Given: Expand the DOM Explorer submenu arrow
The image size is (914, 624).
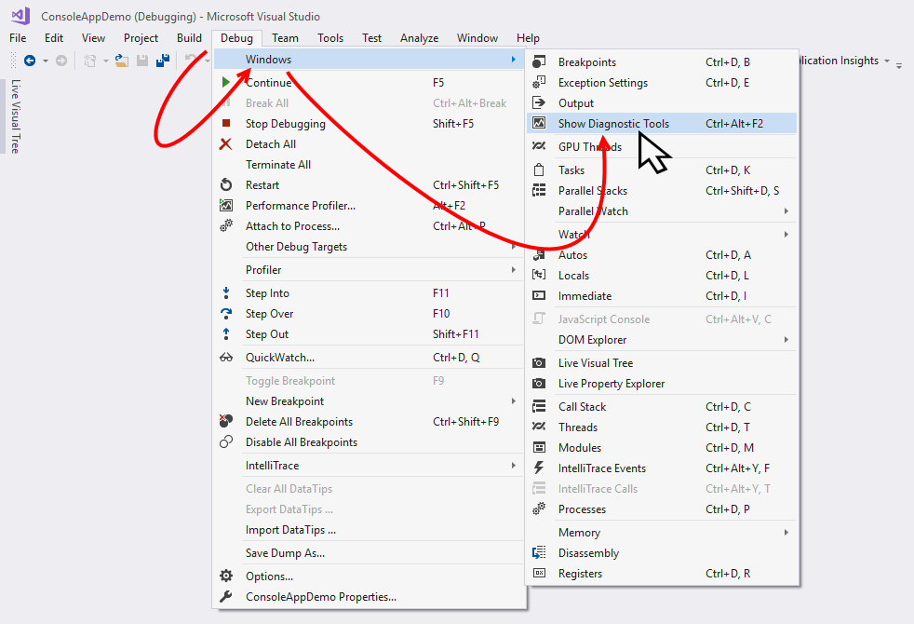Looking at the screenshot, I should click(x=786, y=339).
